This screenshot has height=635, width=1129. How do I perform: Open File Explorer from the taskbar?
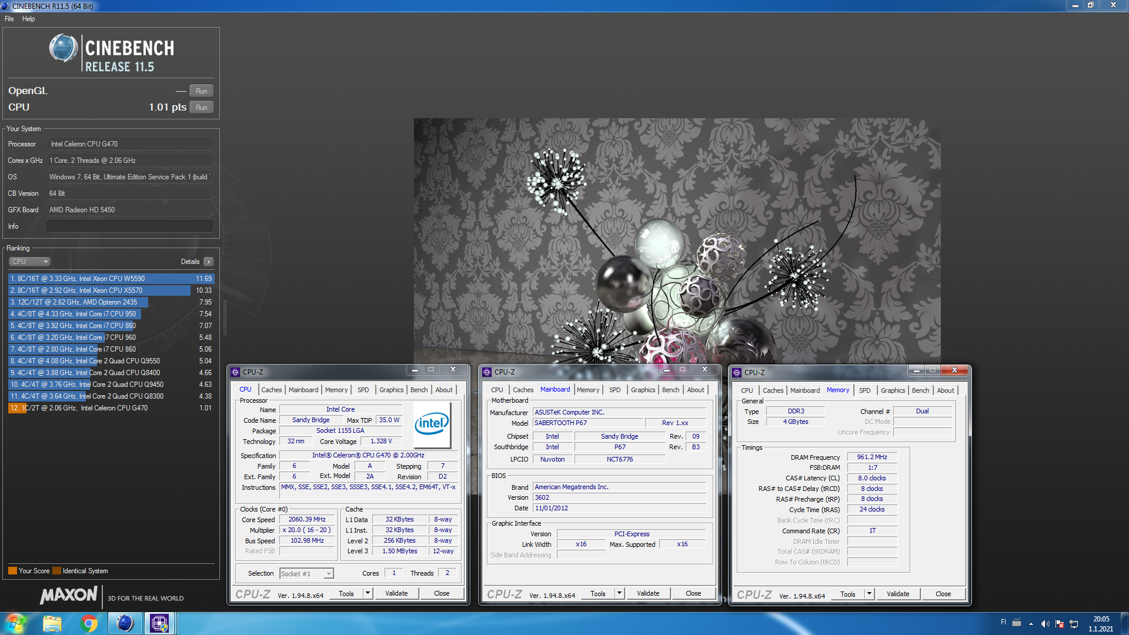coord(52,623)
